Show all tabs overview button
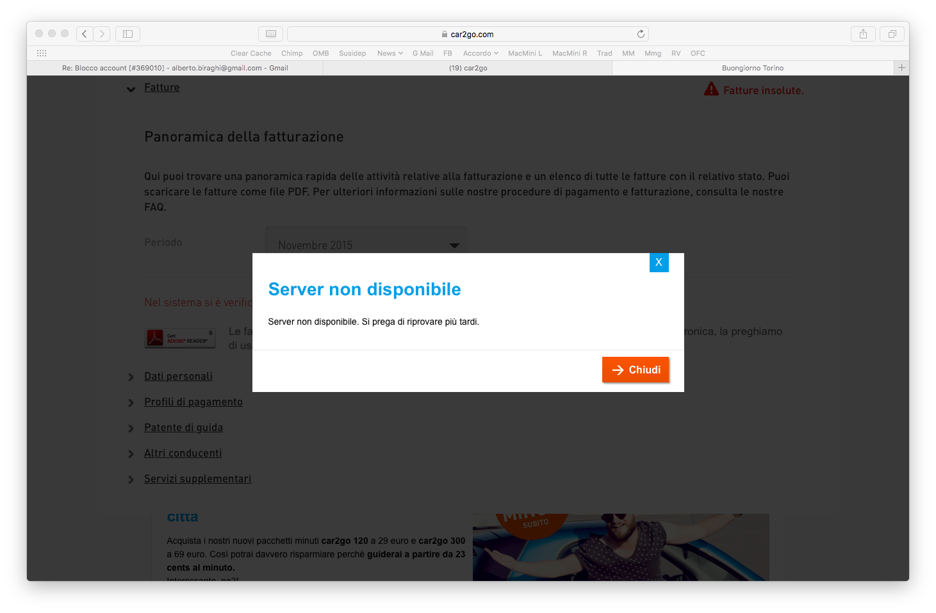 [892, 34]
